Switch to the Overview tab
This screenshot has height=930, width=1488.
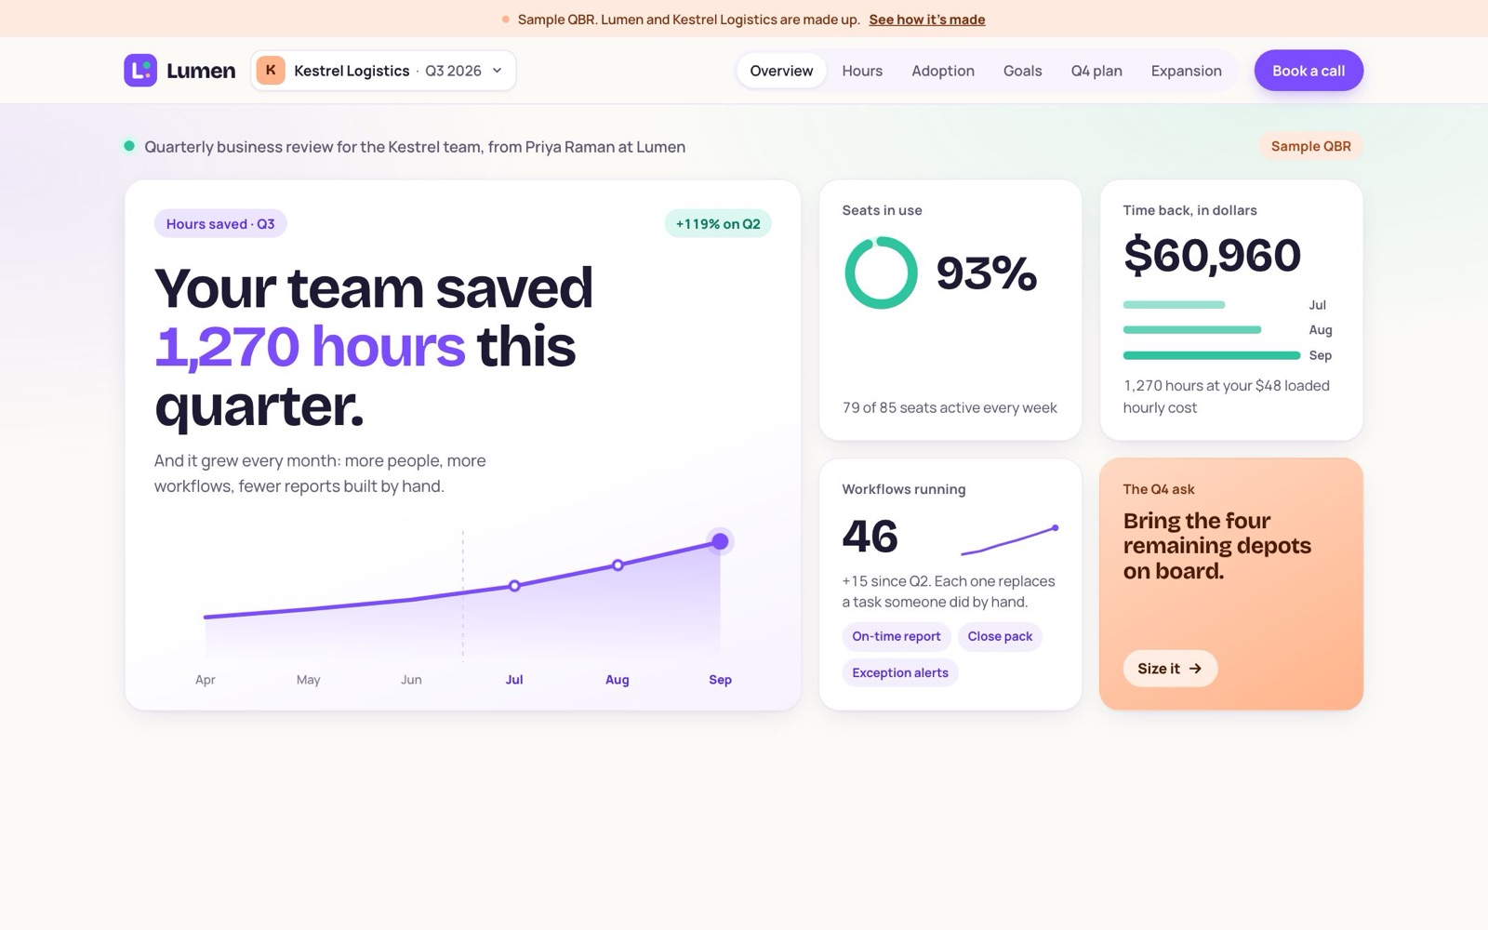[x=781, y=71]
